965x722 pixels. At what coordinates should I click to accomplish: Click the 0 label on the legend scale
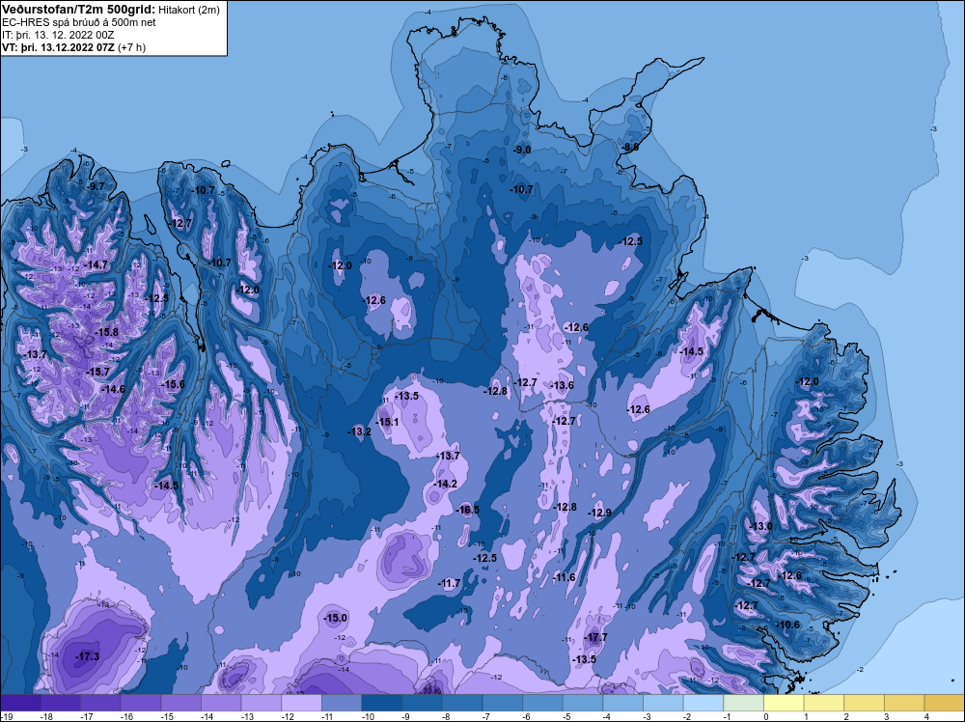click(766, 716)
